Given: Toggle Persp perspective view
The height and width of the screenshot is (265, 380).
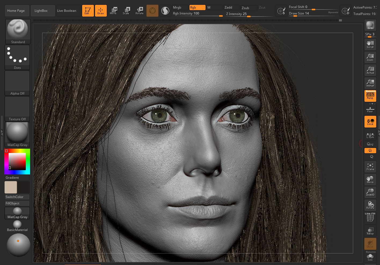Looking at the screenshot, I should tap(370, 96).
